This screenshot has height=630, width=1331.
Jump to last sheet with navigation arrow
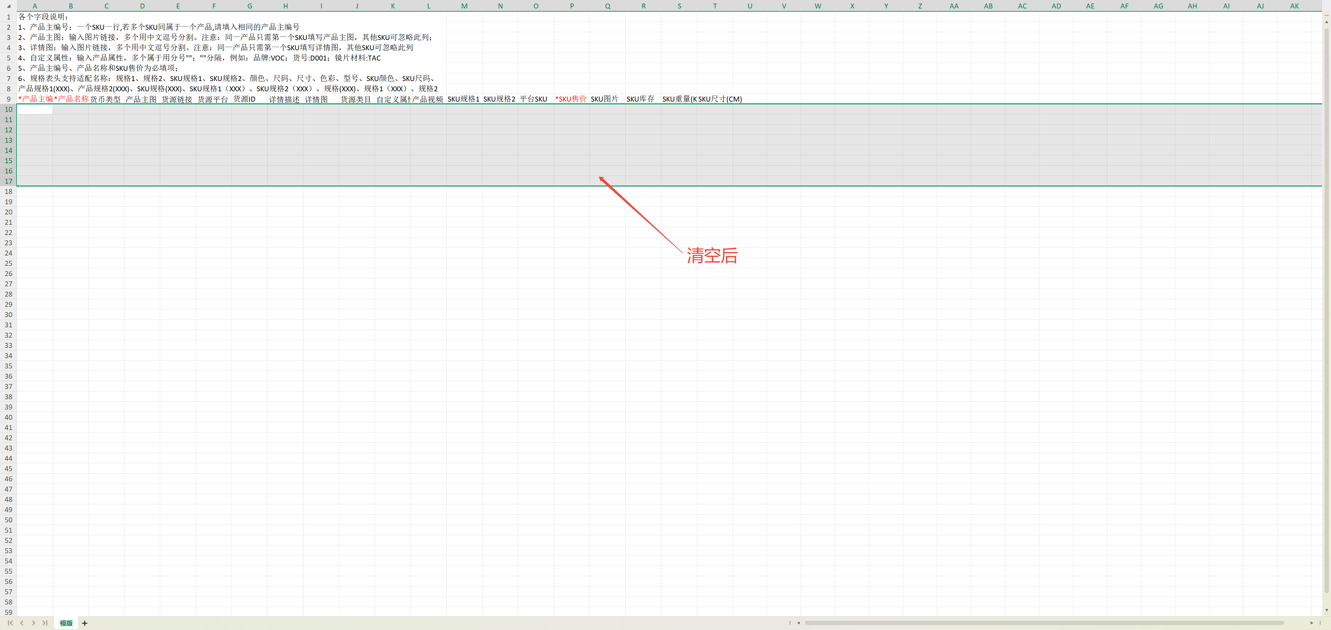coord(45,623)
